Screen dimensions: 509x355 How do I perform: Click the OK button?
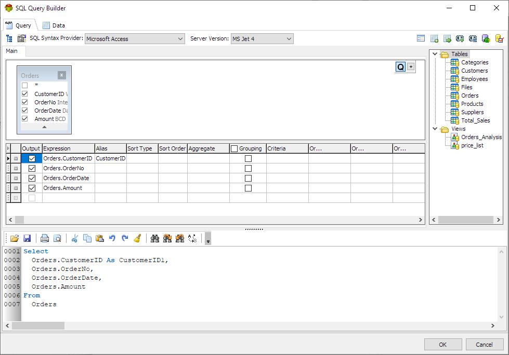443,345
